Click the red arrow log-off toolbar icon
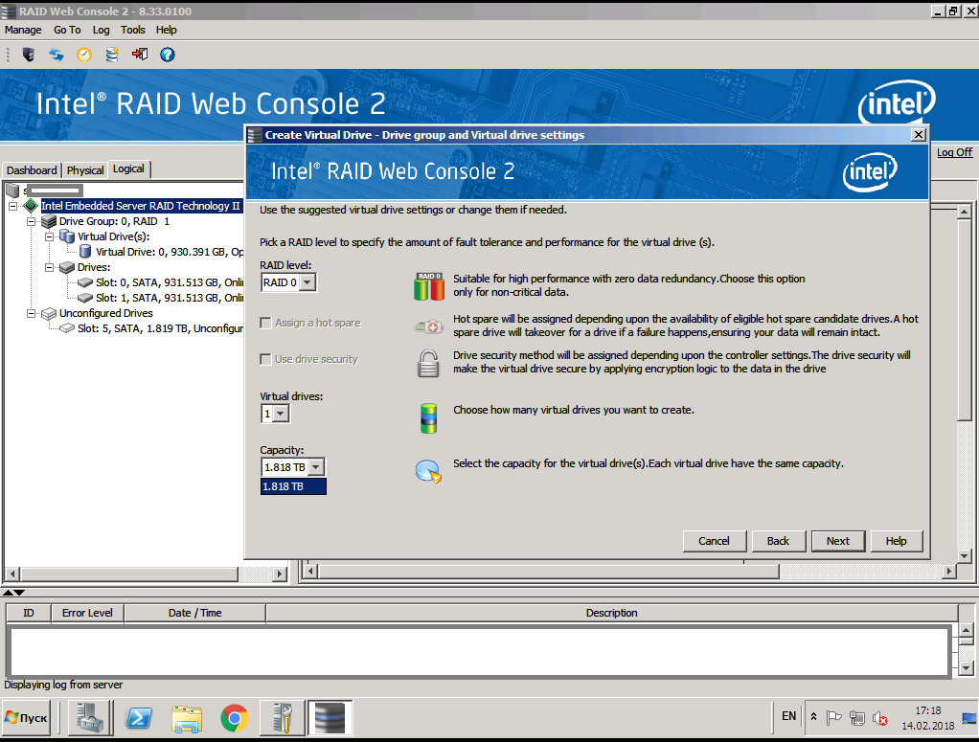The height and width of the screenshot is (742, 979). (140, 55)
